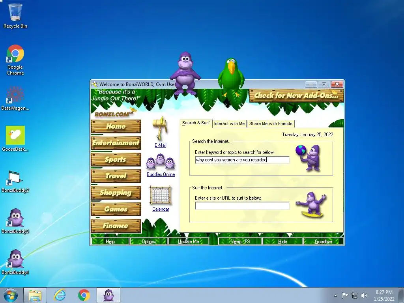Viewport: 404px width, 303px height.
Task: Select the Google Chrome desktop shortcut
Action: pyautogui.click(x=15, y=60)
